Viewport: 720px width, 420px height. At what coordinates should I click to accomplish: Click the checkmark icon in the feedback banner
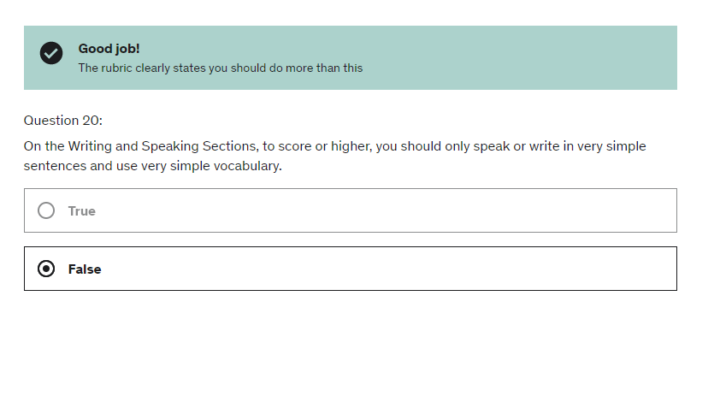(51, 53)
